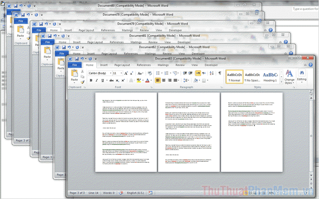Screen dimensions: 319x199
Task: Open the Change Styles dropdown
Action: 289,77
